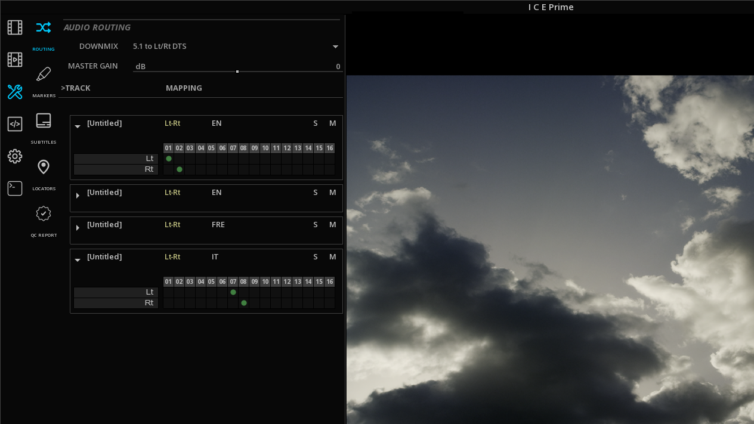Click the I C E Prime window title
The image size is (754, 424).
(x=551, y=7)
